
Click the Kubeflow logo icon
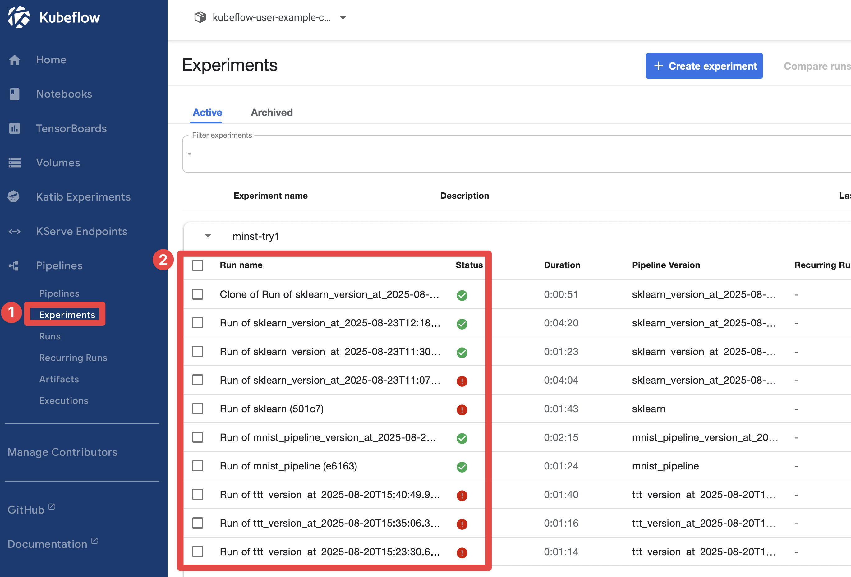click(x=19, y=17)
